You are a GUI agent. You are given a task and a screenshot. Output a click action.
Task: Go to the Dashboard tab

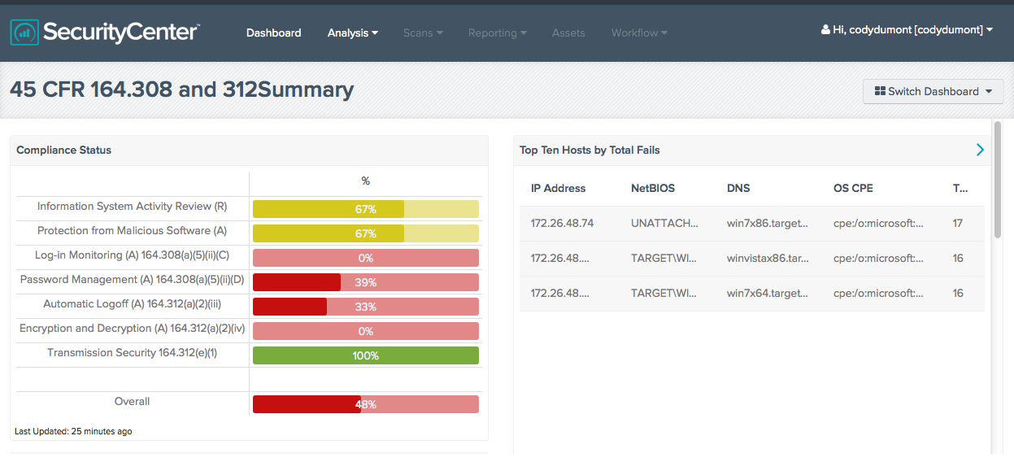pos(274,33)
